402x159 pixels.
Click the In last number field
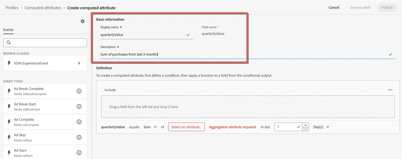[288, 127]
